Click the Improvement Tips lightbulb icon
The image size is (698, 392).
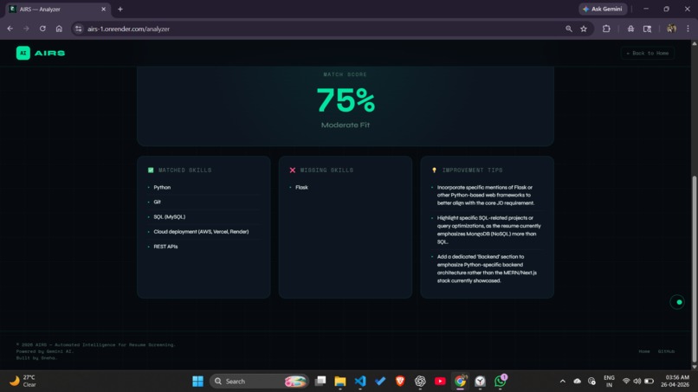coord(434,170)
